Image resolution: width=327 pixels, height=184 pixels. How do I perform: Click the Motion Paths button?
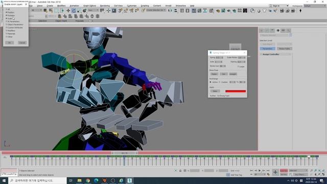pyautogui.click(x=285, y=49)
